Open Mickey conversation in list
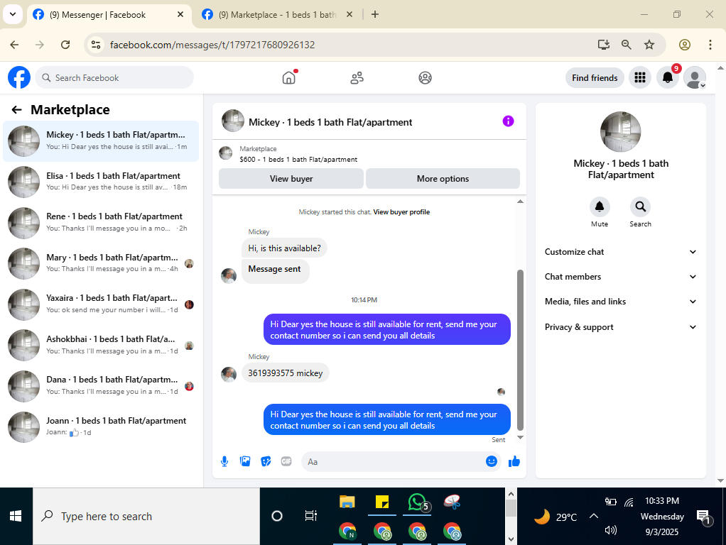 pos(101,141)
